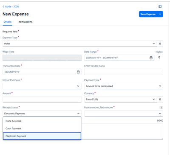Choose Electronic Payment from the list
170x155 pixels.
click(x=42, y=136)
